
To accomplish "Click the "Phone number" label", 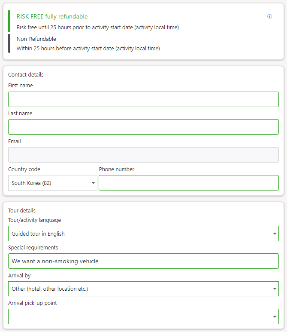I will 116,169.
